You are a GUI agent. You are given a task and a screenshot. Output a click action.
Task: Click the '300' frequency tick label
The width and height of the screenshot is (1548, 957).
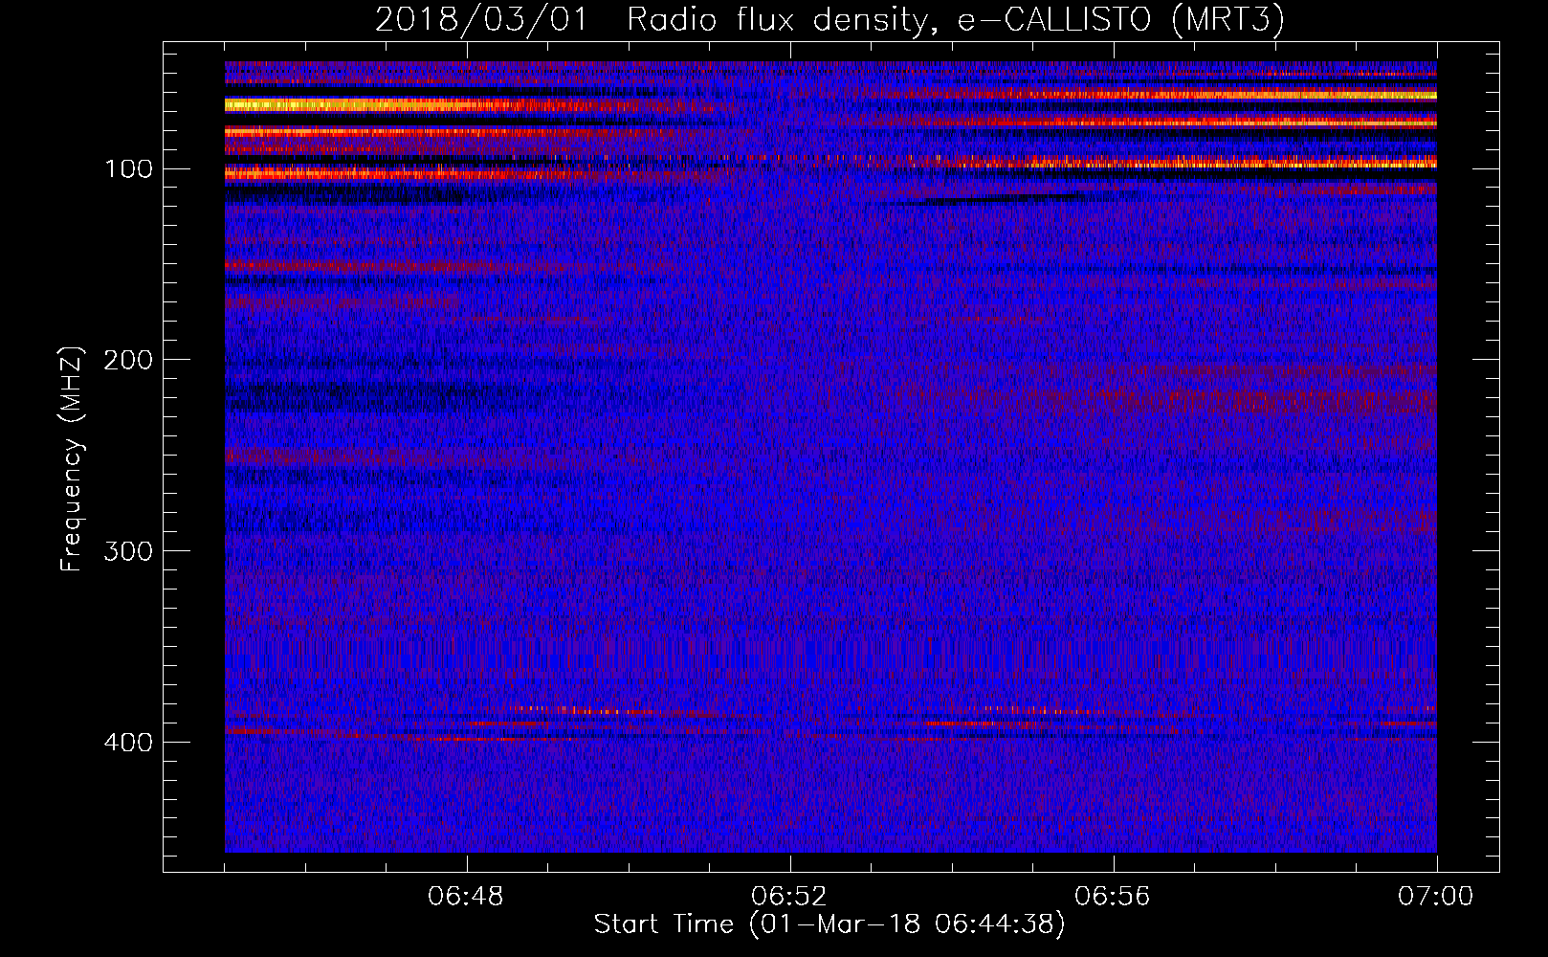[128, 551]
